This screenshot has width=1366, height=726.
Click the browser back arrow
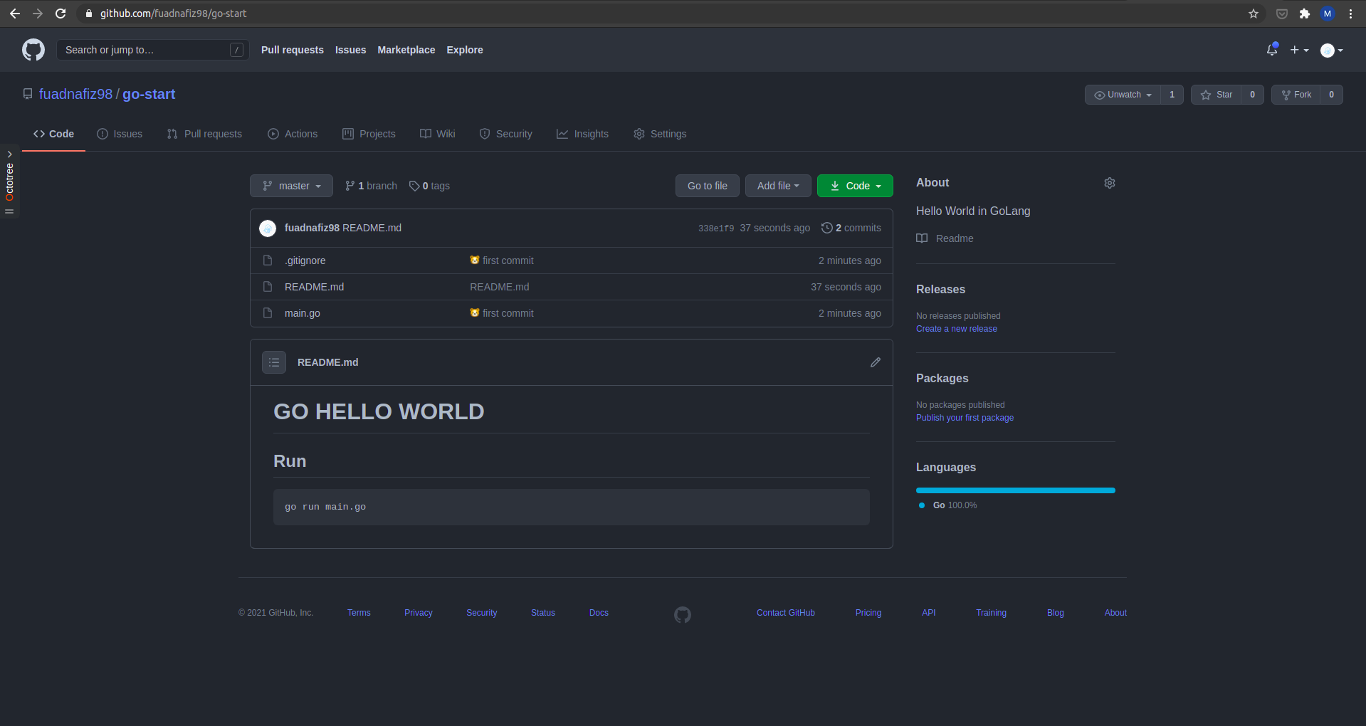(15, 14)
